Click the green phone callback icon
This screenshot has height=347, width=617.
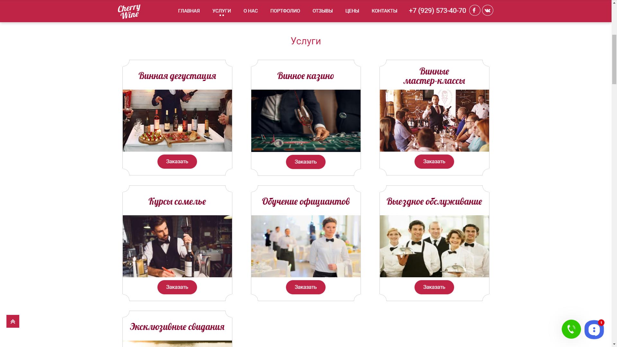pyautogui.click(x=571, y=329)
